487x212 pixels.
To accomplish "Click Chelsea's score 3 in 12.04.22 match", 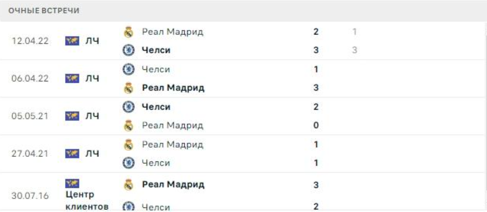I will (x=316, y=51).
